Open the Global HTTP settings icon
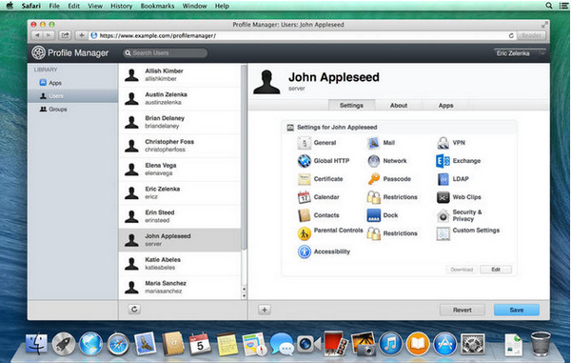The image size is (571, 363). click(305, 161)
